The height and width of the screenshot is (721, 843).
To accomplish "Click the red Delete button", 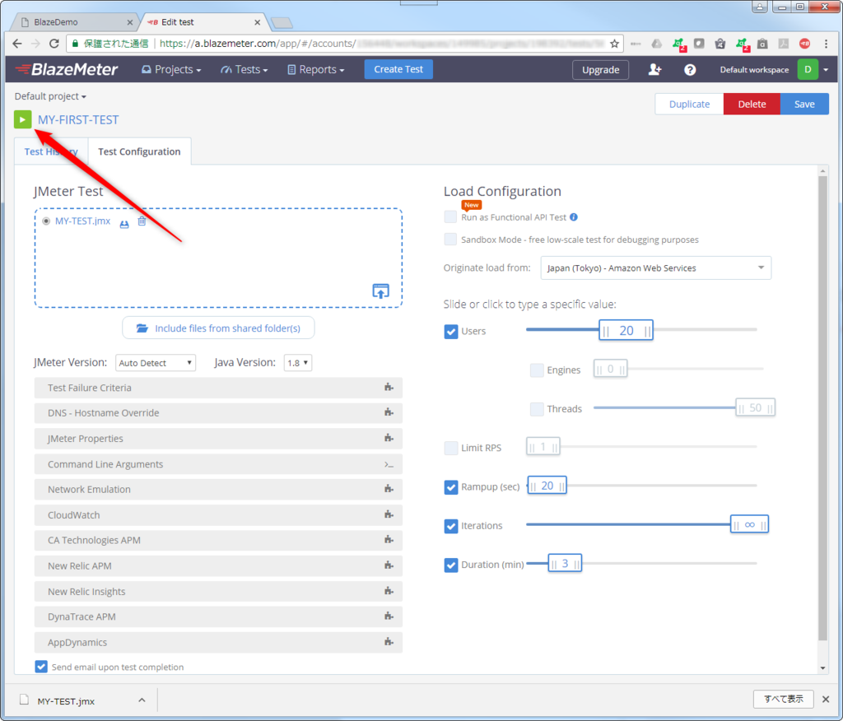I will pyautogui.click(x=752, y=104).
